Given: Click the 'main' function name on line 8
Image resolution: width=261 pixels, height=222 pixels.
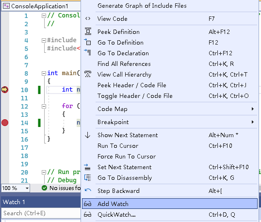Looking at the screenshot, I should tap(69, 73).
